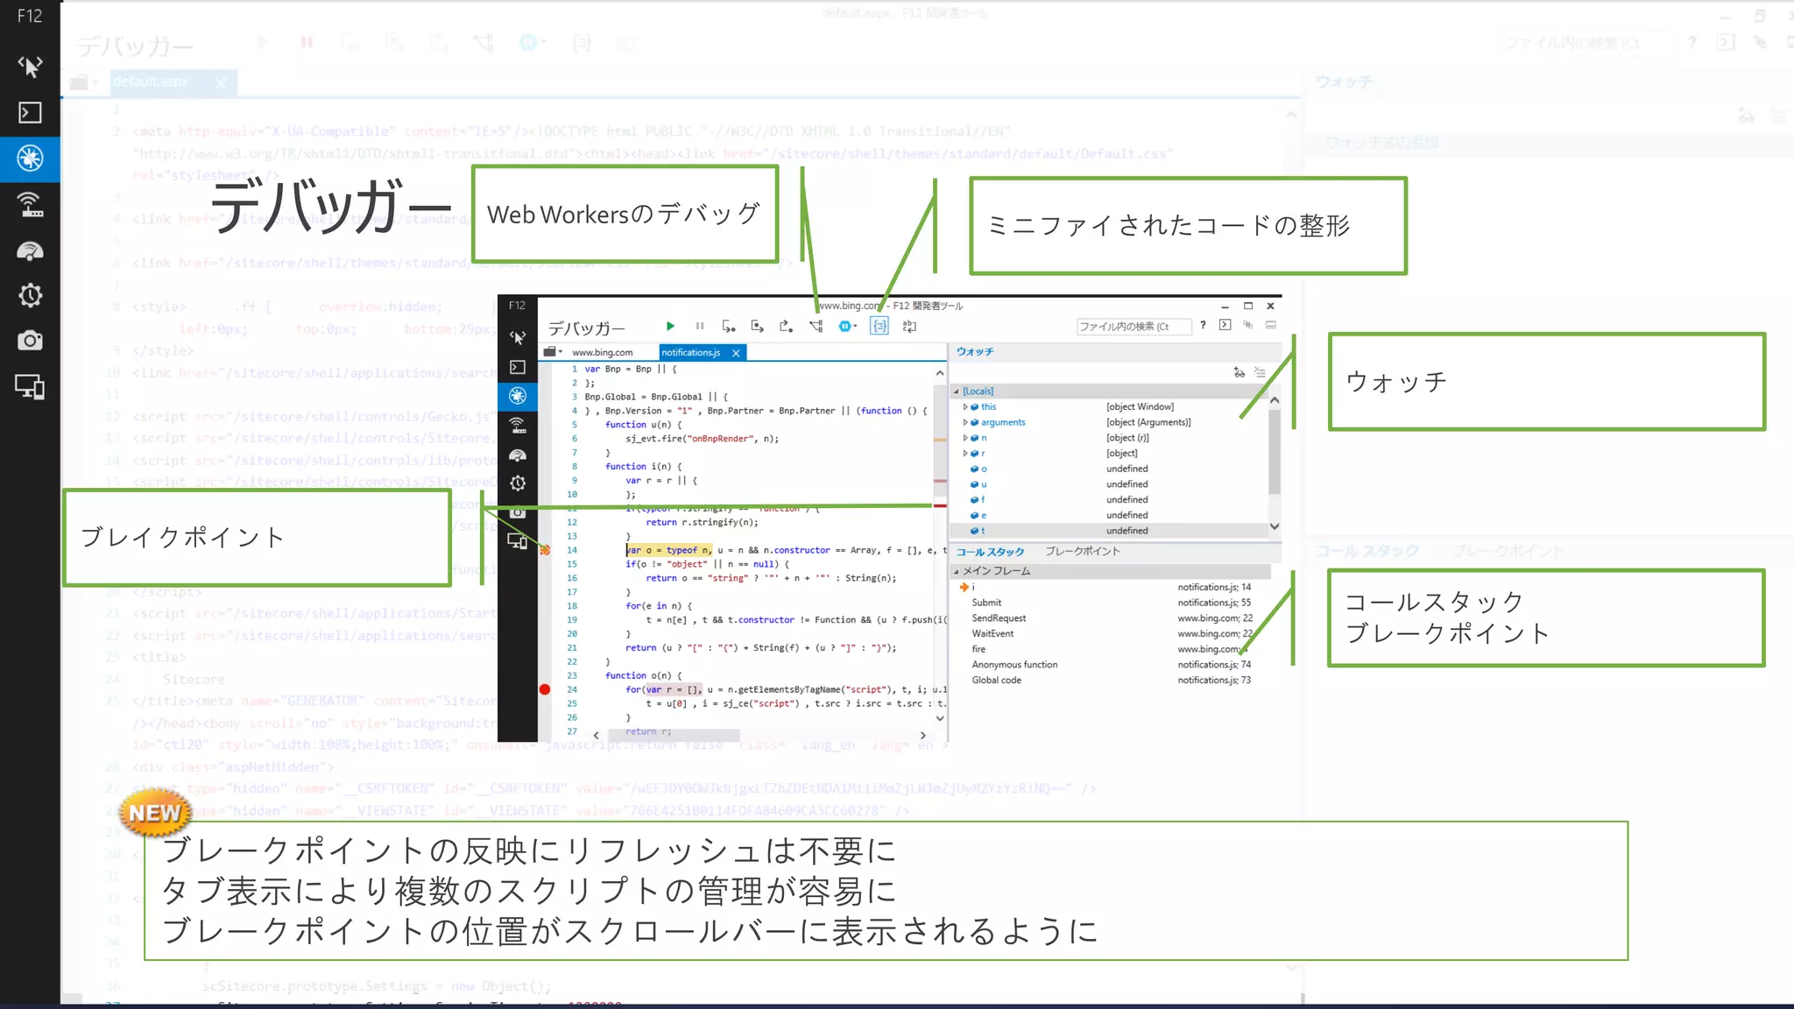Click the Delete all watches icon
This screenshot has height=1009, width=1794.
click(1260, 372)
